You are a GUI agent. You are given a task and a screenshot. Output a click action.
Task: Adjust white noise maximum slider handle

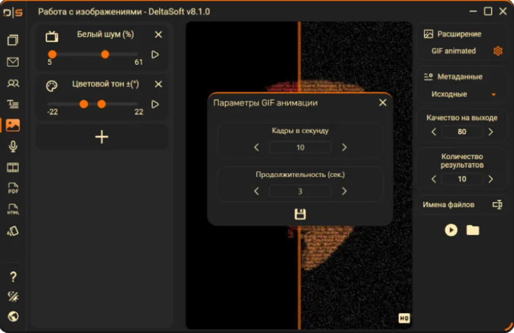click(x=105, y=54)
